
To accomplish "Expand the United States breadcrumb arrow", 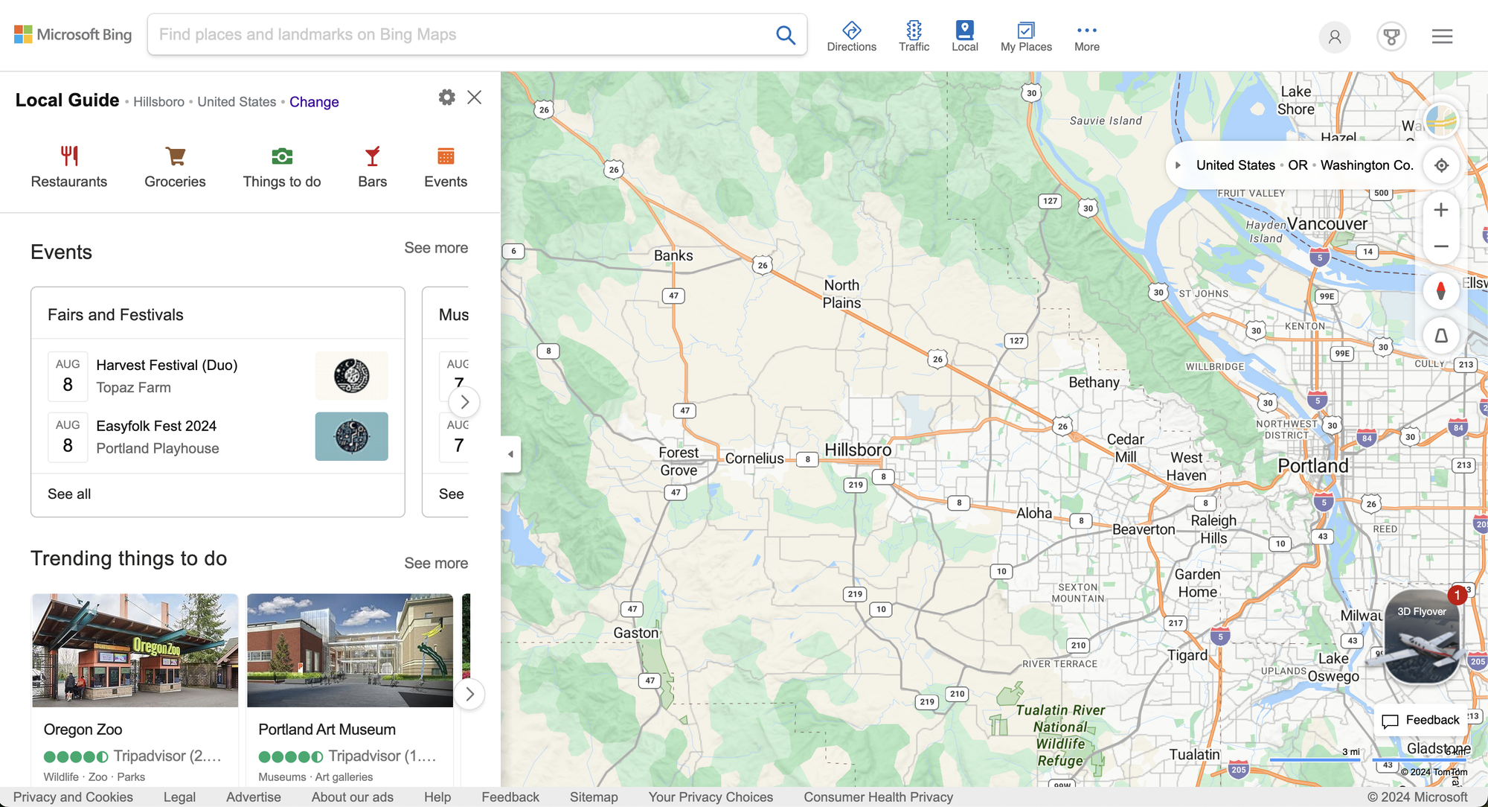I will coord(1178,165).
